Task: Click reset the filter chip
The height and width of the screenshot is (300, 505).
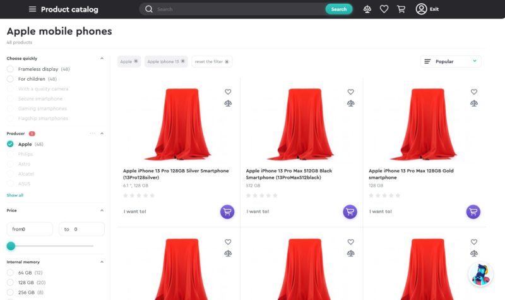Action: tap(211, 61)
